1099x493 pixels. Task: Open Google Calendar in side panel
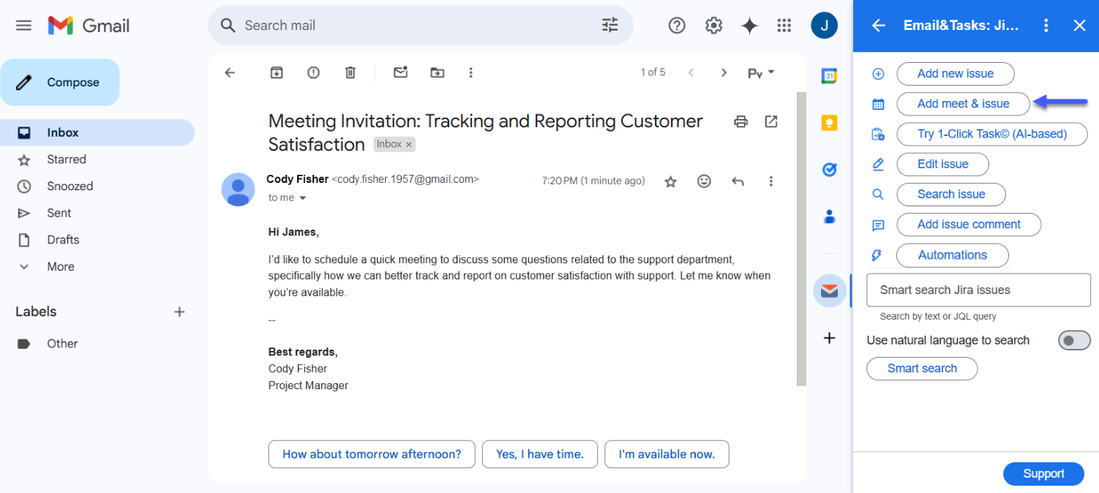829,76
